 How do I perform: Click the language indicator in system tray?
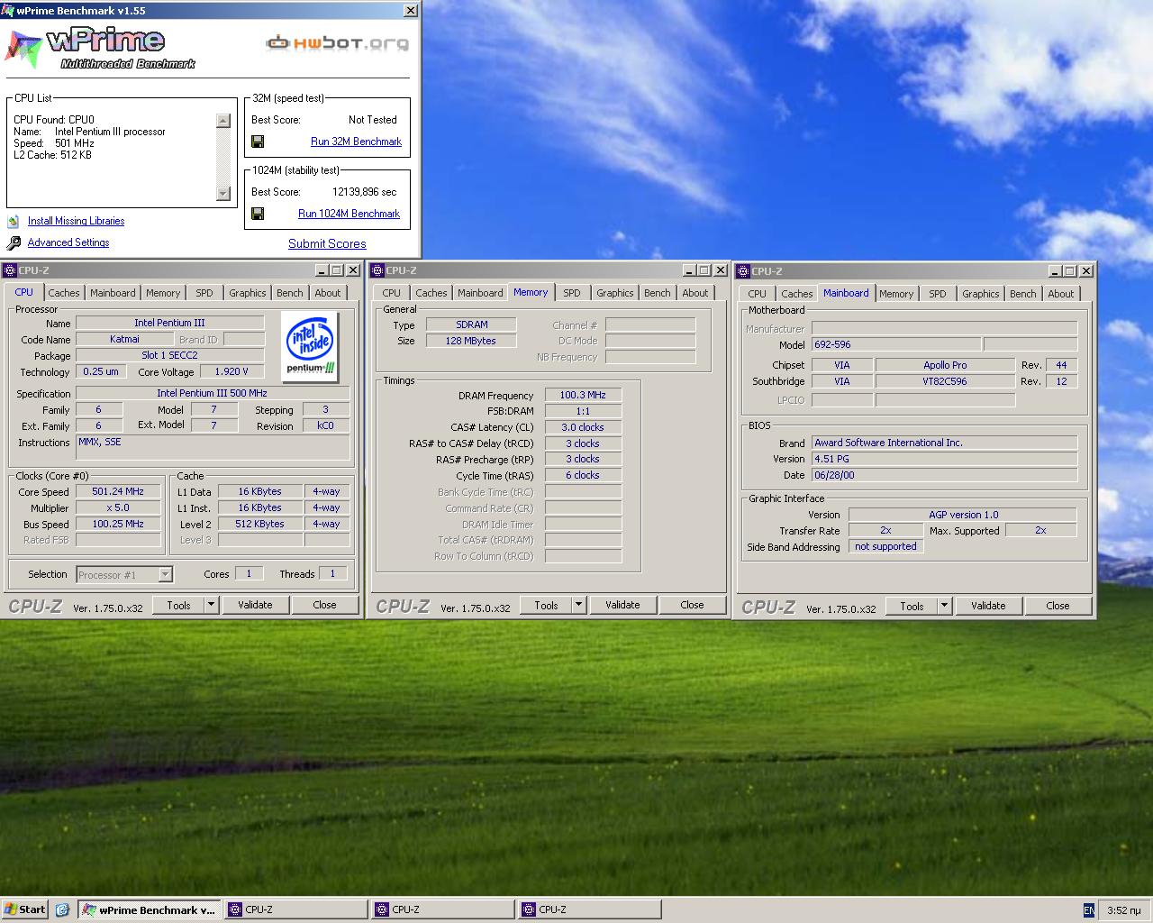tap(1088, 909)
